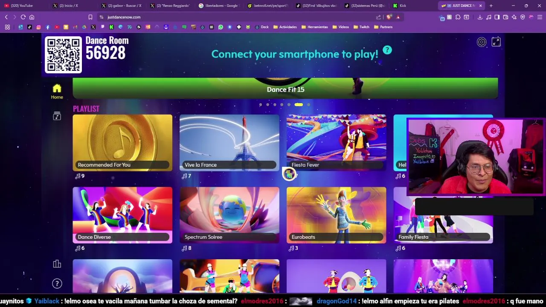The image size is (546, 307).
Task: Open the browser downloads icon
Action: coord(480,17)
